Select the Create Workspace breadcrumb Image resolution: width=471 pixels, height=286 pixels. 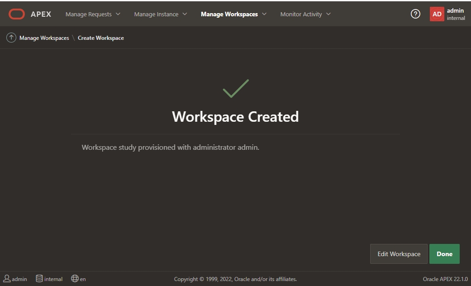101,38
